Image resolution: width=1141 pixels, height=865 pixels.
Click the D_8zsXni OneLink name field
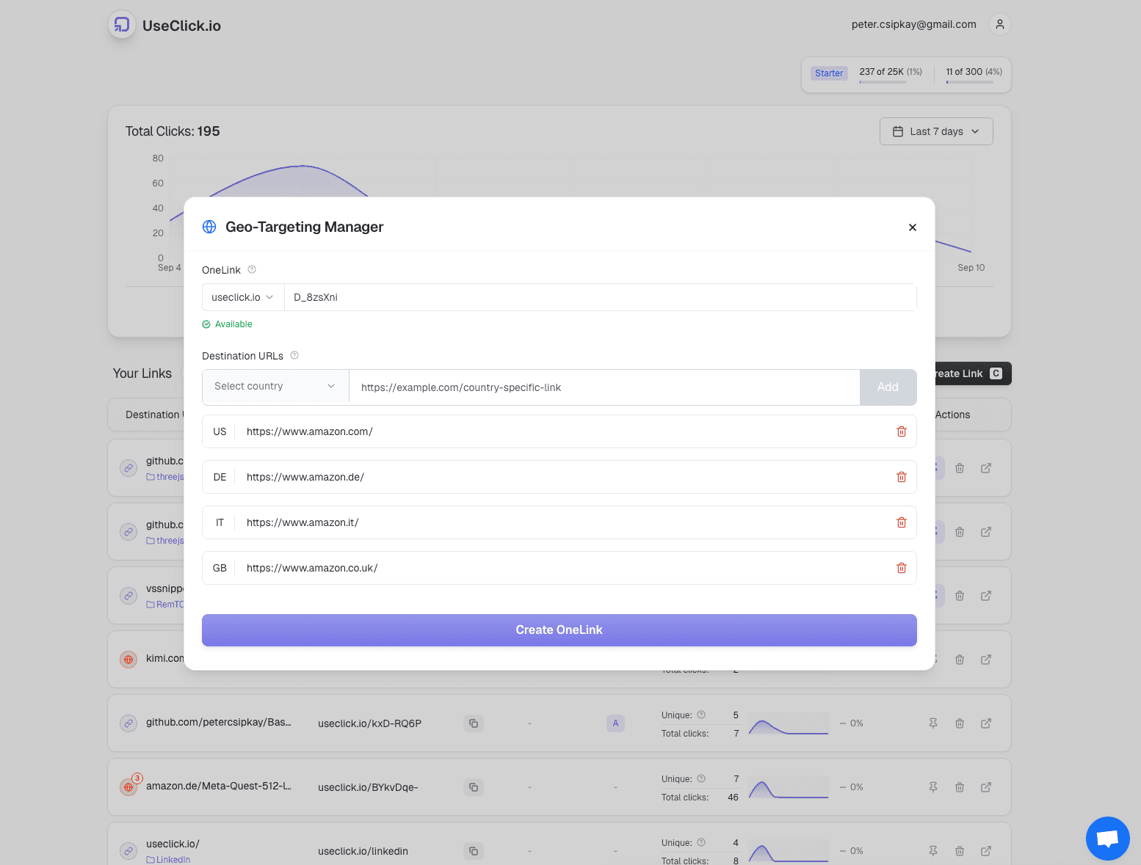click(600, 297)
